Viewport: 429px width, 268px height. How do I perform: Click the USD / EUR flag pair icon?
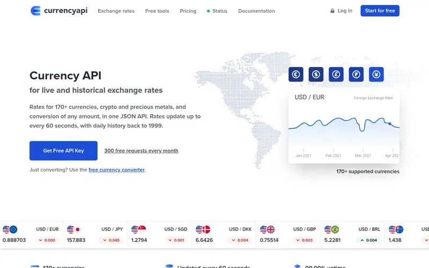(x=10, y=229)
